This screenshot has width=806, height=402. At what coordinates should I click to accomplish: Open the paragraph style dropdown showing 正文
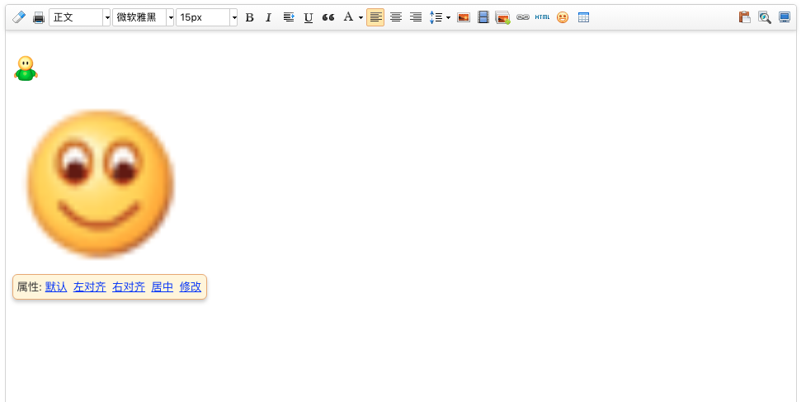(x=80, y=17)
